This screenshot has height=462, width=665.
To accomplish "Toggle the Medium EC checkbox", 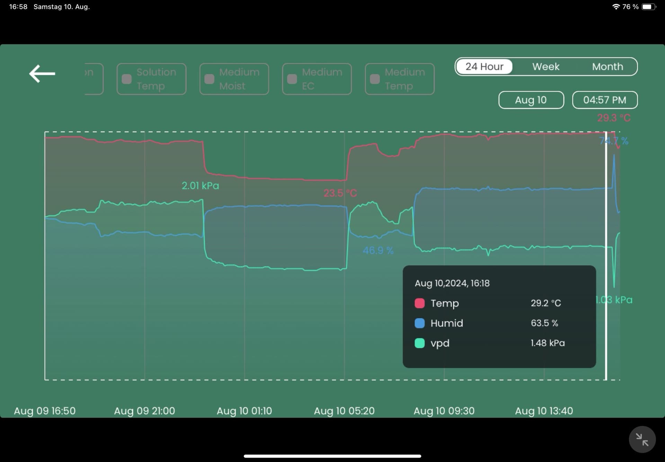I will click(292, 79).
